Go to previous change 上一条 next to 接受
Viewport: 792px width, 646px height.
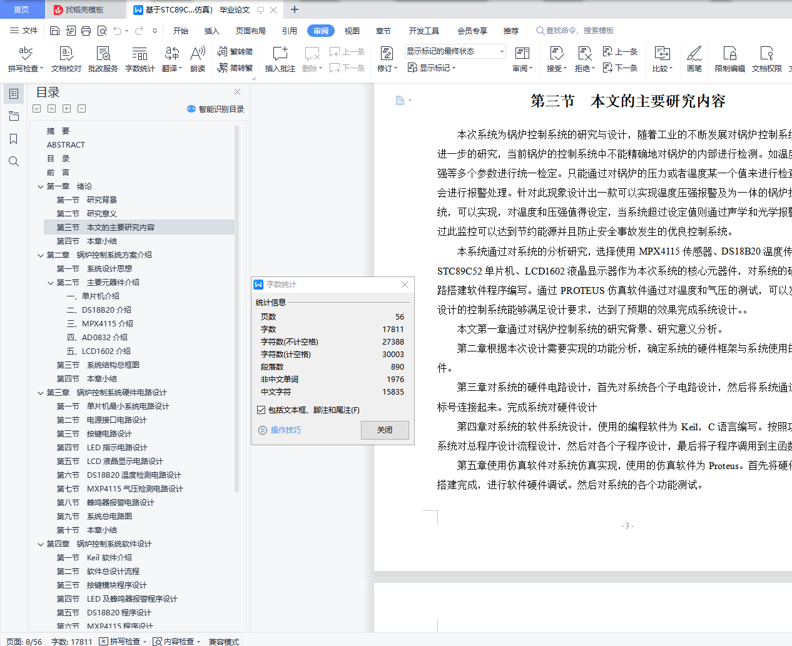621,52
